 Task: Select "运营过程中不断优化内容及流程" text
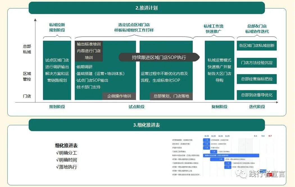(164, 77)
